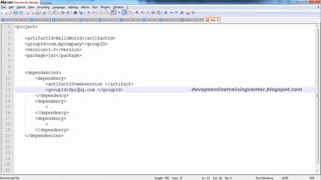
Task: Close the current document with menu-bar X
Action: [x=318, y=7]
